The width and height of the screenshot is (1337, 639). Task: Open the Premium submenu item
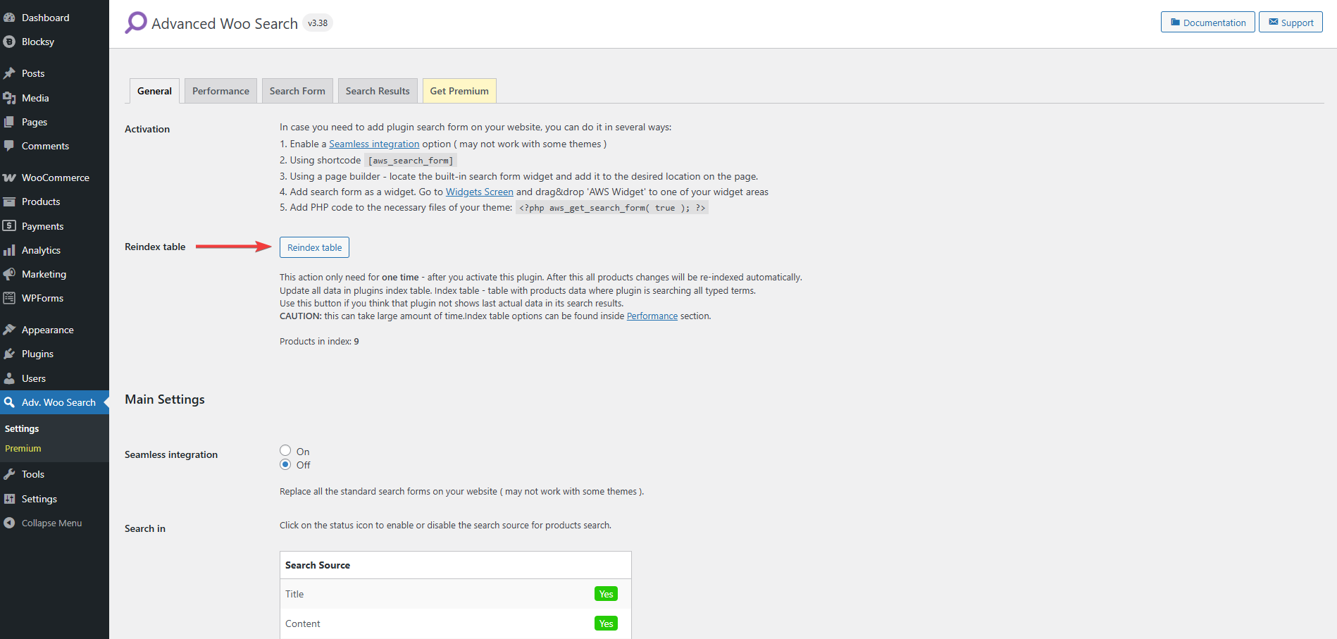tap(23, 448)
